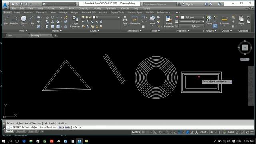This screenshot has height=144, width=256.
Task: Open the Dimension menu
Action: 84,8
